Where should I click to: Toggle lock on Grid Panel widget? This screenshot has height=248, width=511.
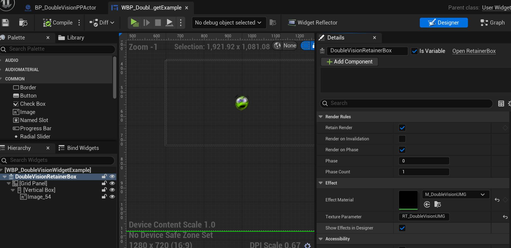pos(104,183)
